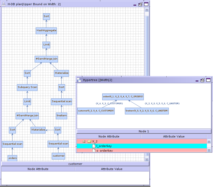Maximize the Hypertree window

(208, 80)
